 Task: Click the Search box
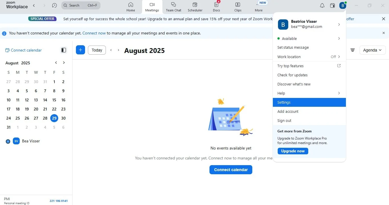coord(81,5)
